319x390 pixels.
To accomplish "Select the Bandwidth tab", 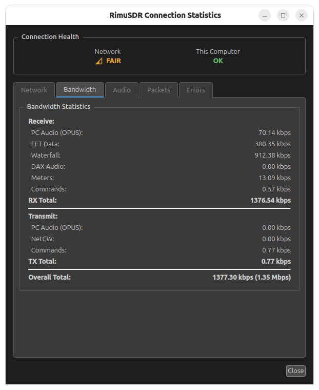I will click(80, 89).
